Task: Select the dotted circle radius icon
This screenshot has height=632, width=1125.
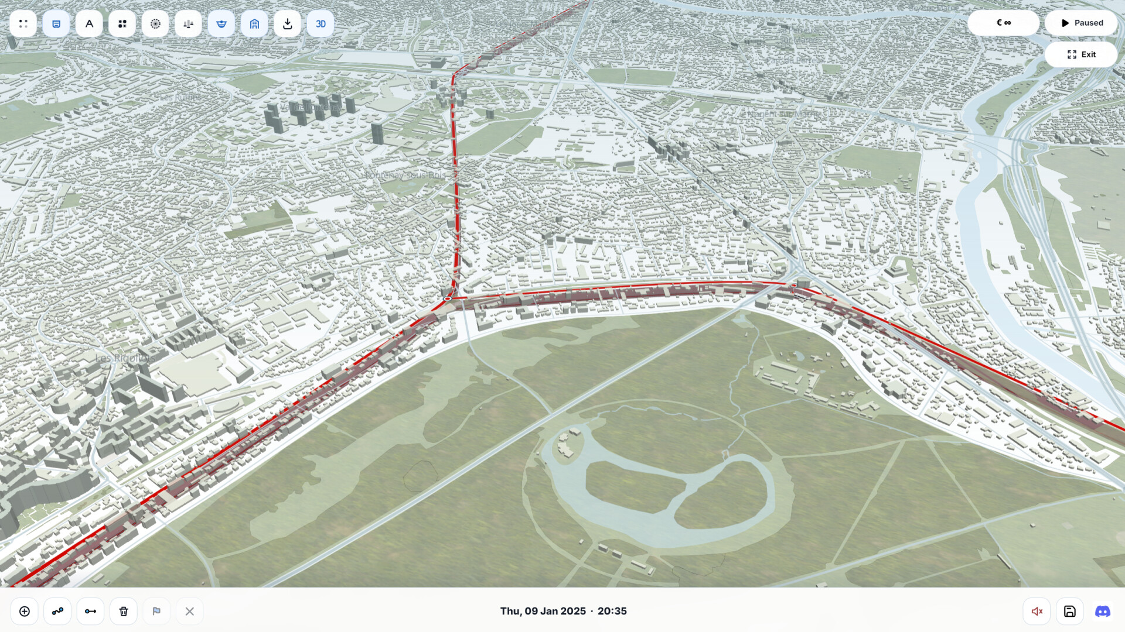Action: [x=155, y=24]
